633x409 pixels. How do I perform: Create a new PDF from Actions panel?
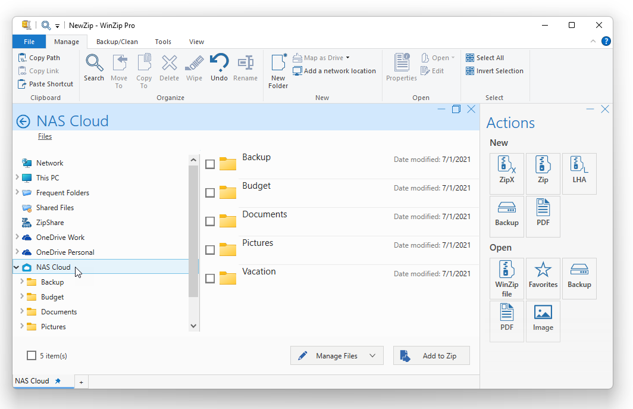543,216
